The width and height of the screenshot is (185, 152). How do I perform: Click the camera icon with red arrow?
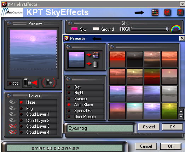(30, 83)
